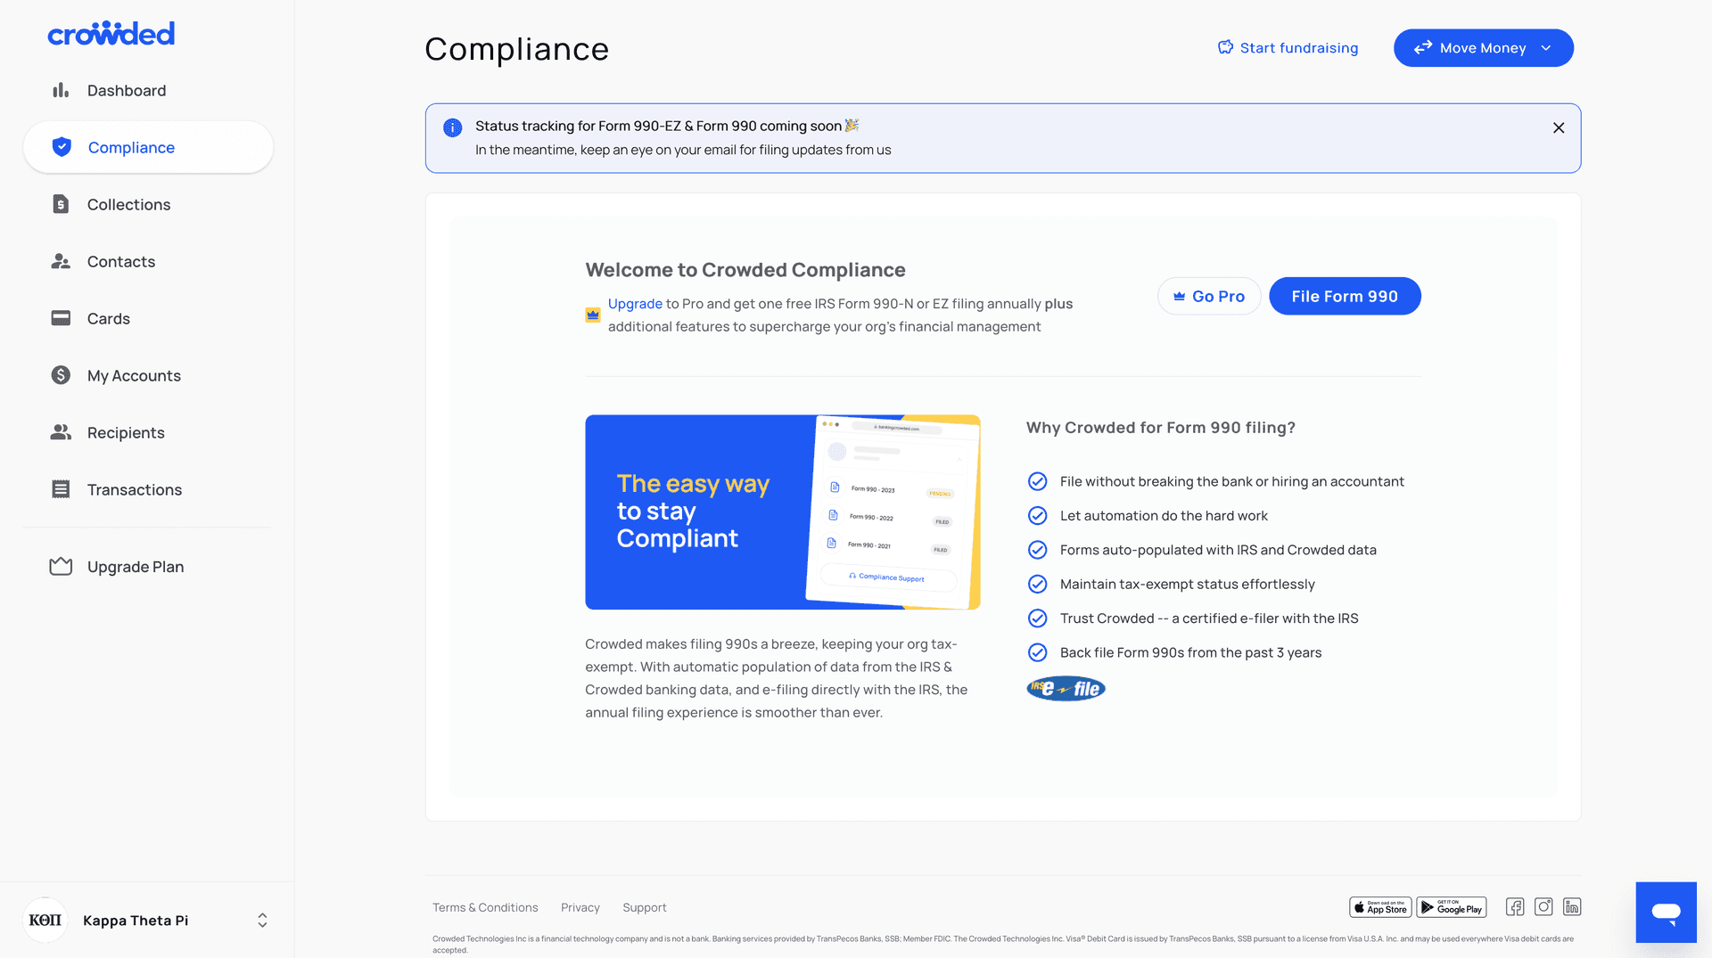Open Privacy footer link

(580, 907)
